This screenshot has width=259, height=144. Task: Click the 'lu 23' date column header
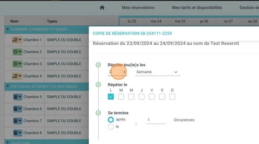[x=132, y=21]
